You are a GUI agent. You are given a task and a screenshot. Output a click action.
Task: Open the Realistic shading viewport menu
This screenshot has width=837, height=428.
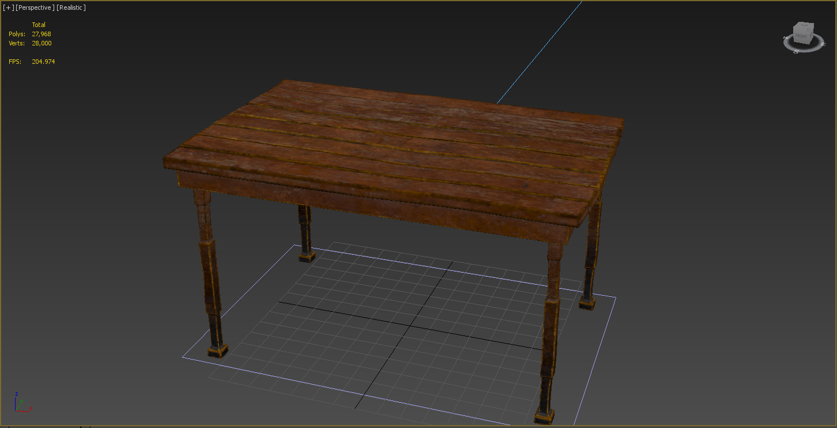coord(71,7)
